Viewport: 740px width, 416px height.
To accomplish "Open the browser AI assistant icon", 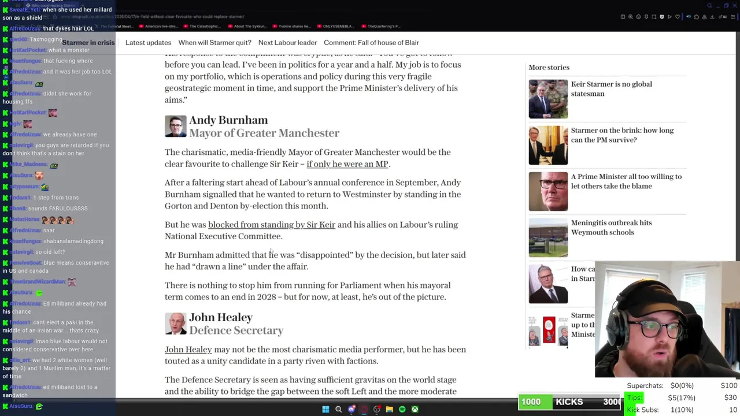I will click(723, 17).
